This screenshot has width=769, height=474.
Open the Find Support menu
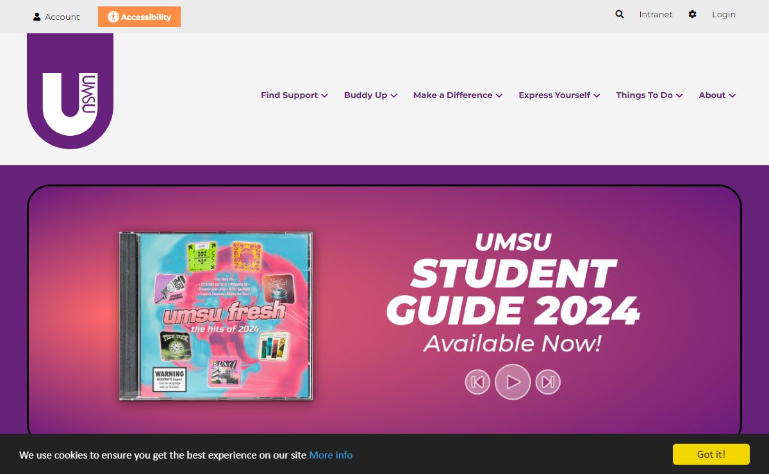coord(294,95)
